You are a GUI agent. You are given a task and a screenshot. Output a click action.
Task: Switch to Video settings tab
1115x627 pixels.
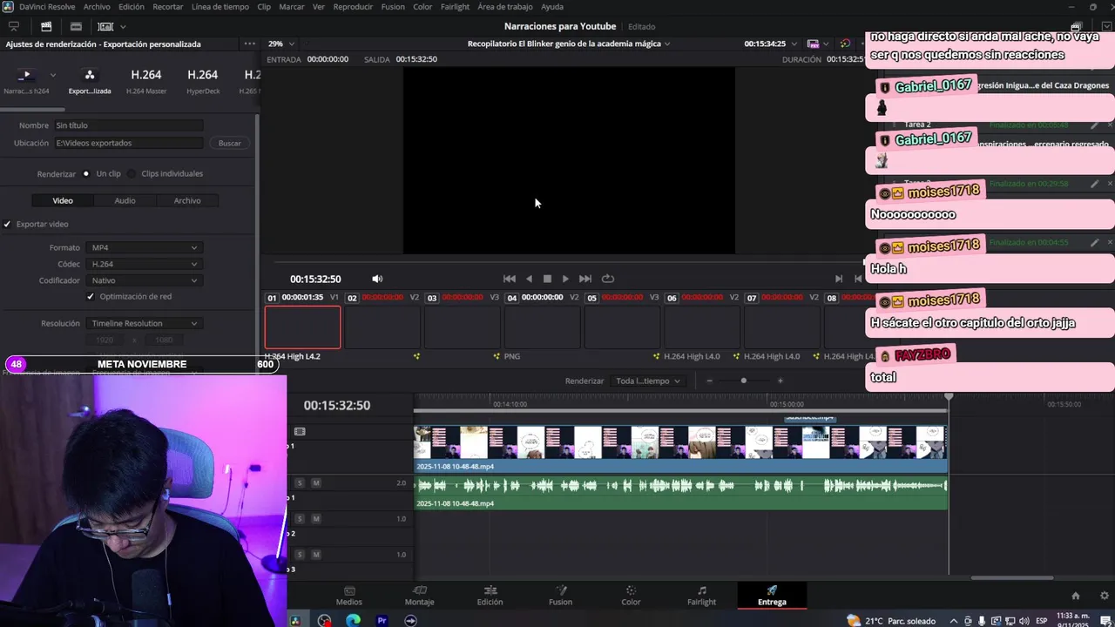pyautogui.click(x=63, y=200)
